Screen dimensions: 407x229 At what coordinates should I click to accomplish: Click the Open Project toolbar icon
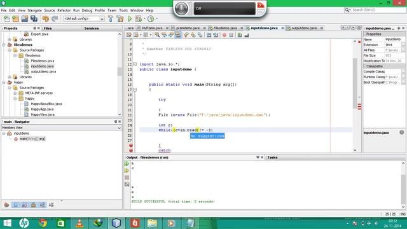click(x=25, y=18)
